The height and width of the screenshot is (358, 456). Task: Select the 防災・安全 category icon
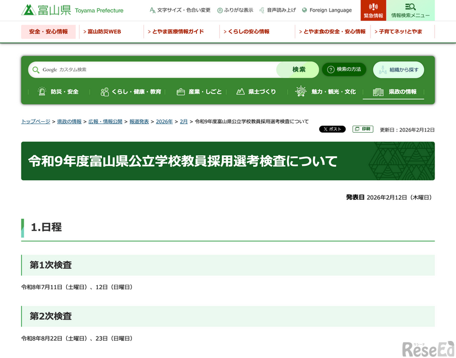click(42, 91)
